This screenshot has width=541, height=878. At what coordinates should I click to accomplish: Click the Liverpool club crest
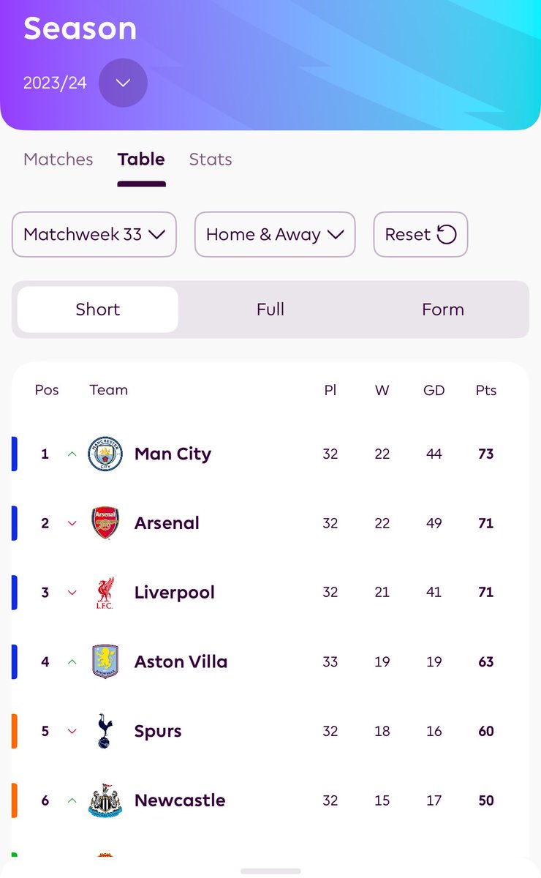[x=105, y=593]
